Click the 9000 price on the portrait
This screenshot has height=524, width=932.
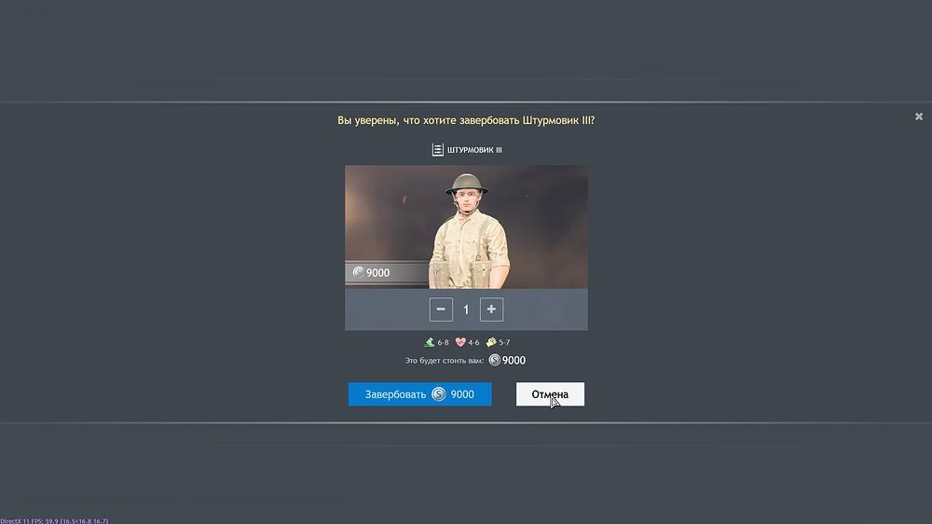[x=378, y=273]
